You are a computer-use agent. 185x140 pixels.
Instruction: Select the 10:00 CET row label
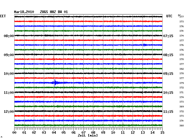[x=9, y=74]
